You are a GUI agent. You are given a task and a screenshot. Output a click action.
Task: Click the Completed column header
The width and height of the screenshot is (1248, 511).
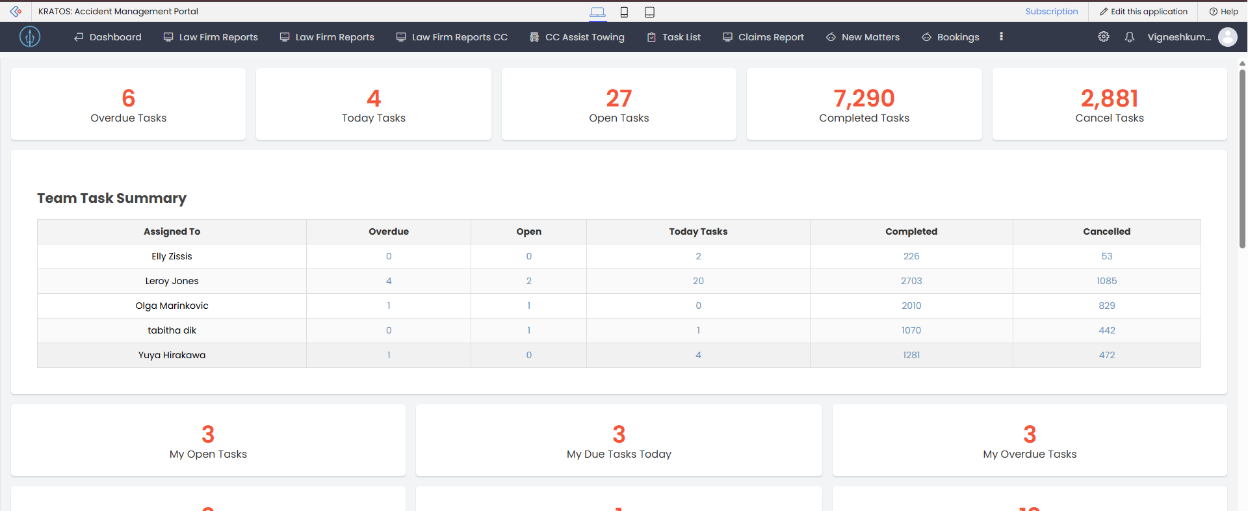[x=911, y=231]
